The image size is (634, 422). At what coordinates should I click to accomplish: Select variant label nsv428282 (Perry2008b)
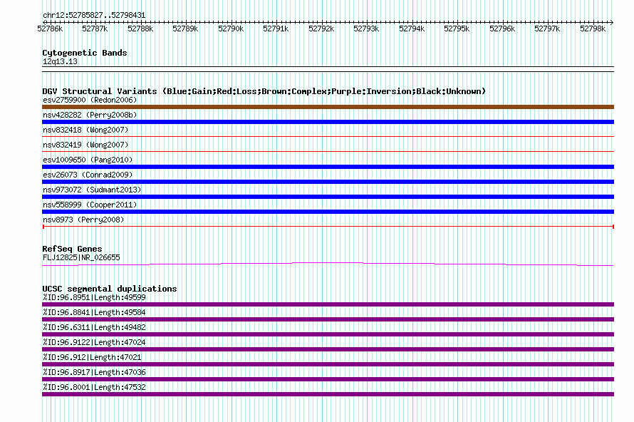tap(90, 115)
